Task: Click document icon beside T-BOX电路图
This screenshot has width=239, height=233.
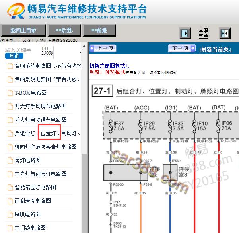Action: click(x=10, y=93)
